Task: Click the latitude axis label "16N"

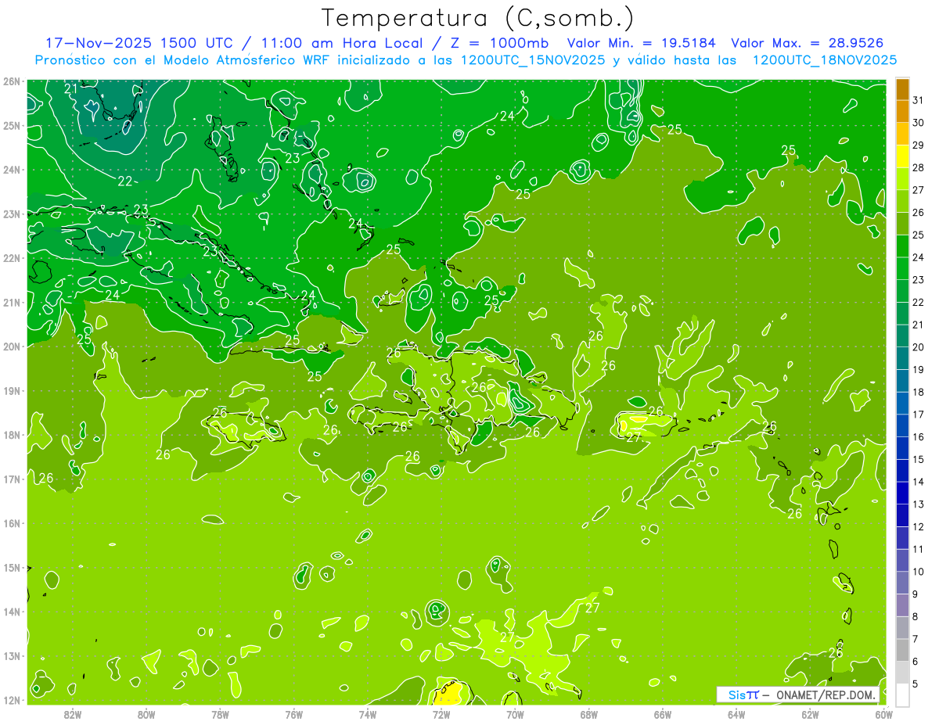Action: 12,523
